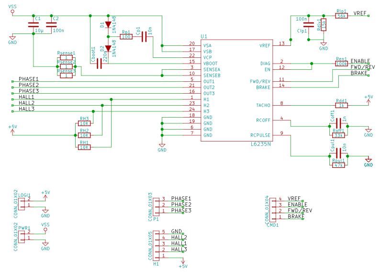This screenshot has height=272, width=381.
Task: Select HALL2 net label on H2 pin wire
Action: click(x=26, y=103)
